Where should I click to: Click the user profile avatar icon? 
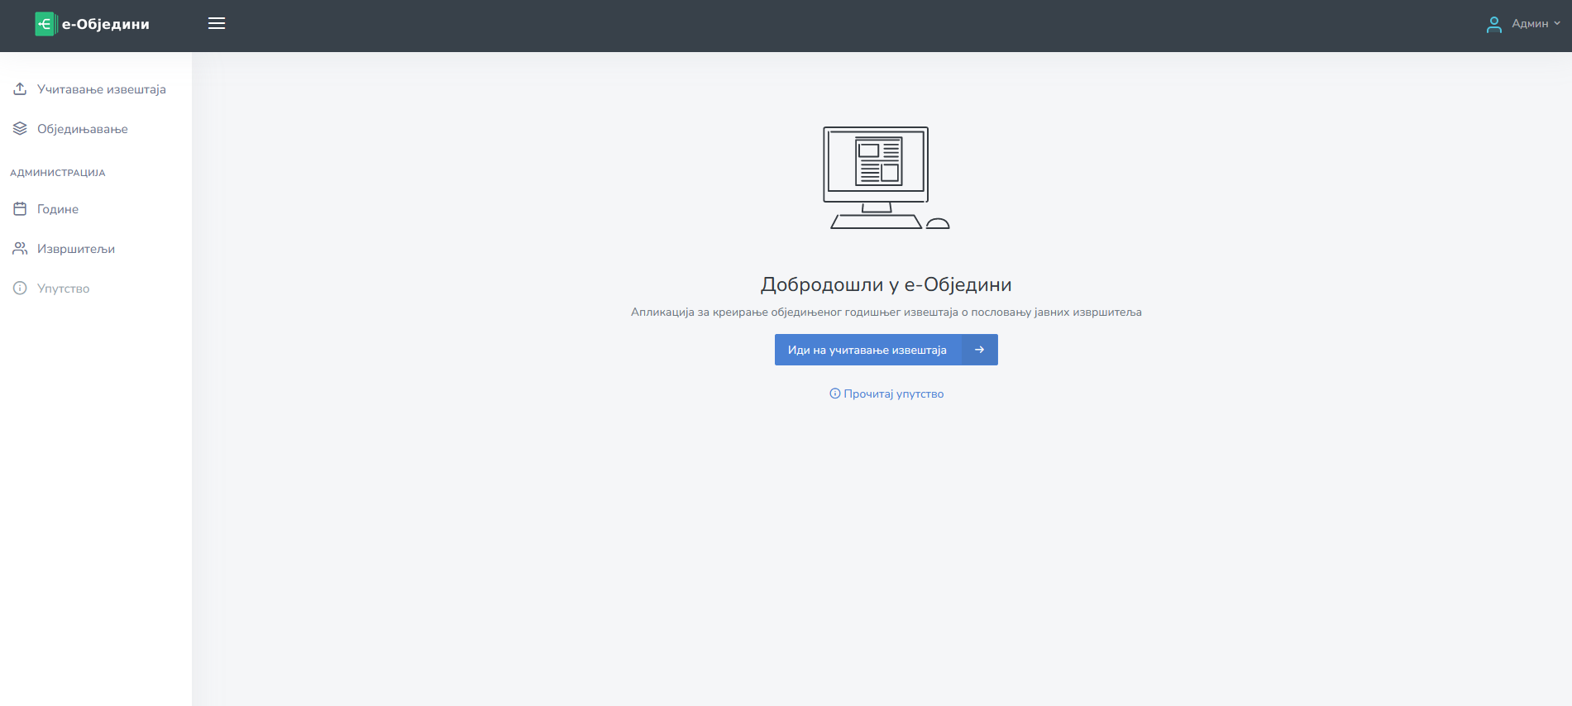pyautogui.click(x=1493, y=25)
